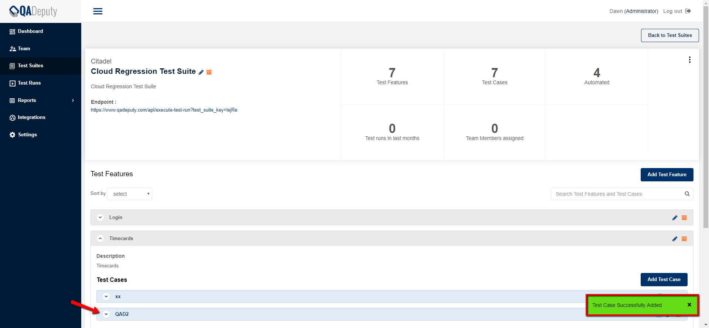Click the Test Case Successfully Added message
The height and width of the screenshot is (328, 709).
tap(627, 305)
